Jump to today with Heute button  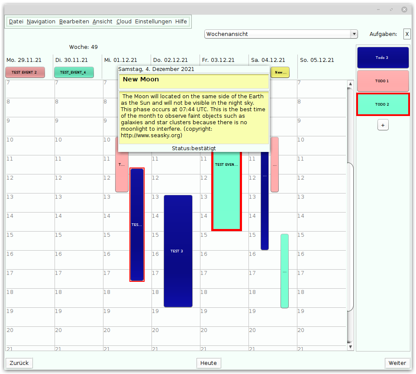click(x=209, y=363)
